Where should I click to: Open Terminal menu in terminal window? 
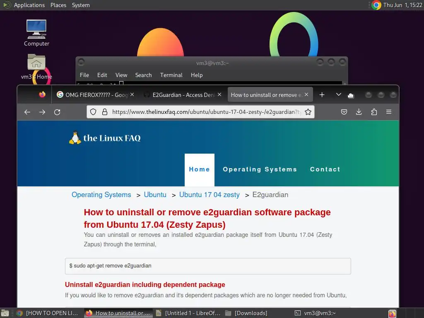[x=171, y=75]
